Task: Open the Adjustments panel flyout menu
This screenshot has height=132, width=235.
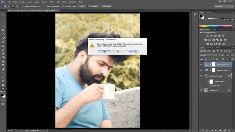Action: 233,30
